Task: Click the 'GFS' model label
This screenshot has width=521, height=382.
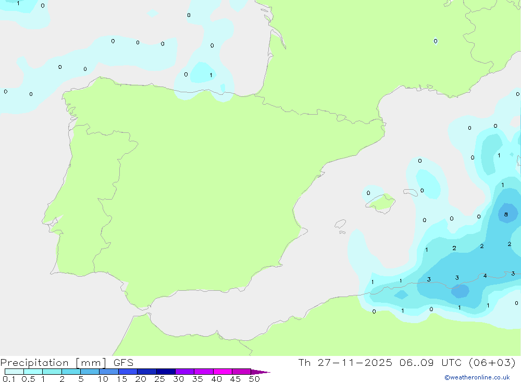Action: coord(123,362)
